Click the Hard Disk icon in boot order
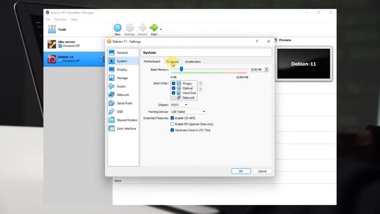The height and width of the screenshot is (214, 380). tap(179, 93)
